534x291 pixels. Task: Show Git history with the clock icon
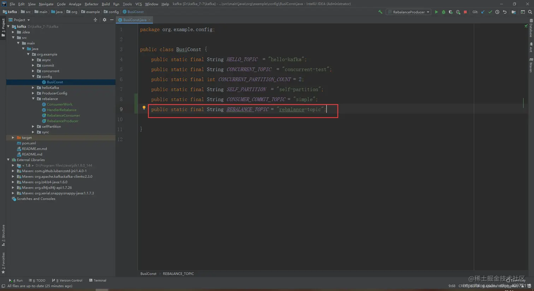pos(497,12)
